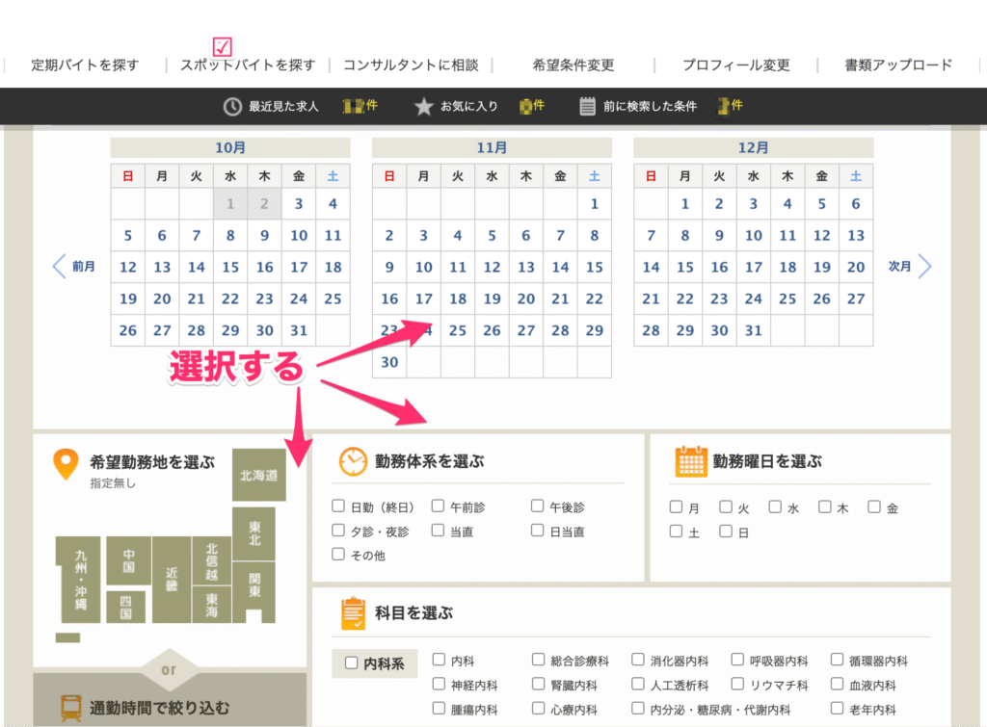The height and width of the screenshot is (727, 987).
Task: Click the orange location pin icon
Action: pos(65,464)
